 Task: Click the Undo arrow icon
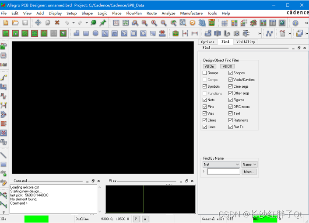click(x=67, y=23)
